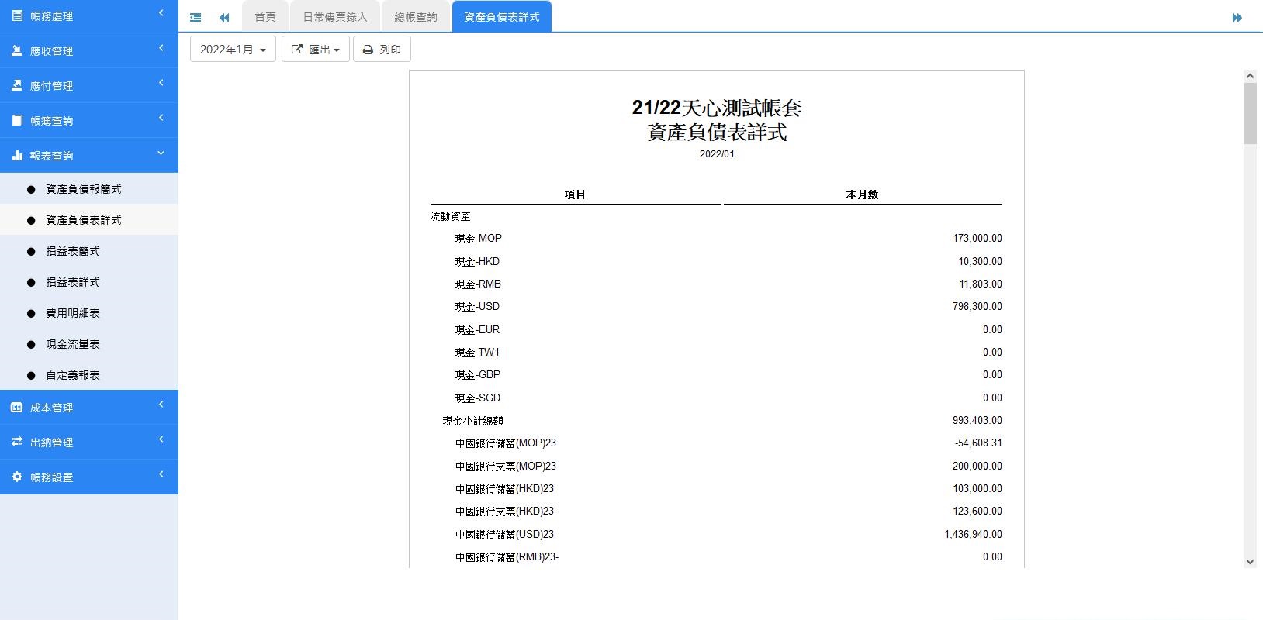The width and height of the screenshot is (1263, 620).
Task: Click the 中國銀行支票(MOP)23 row label
Action: [506, 467]
